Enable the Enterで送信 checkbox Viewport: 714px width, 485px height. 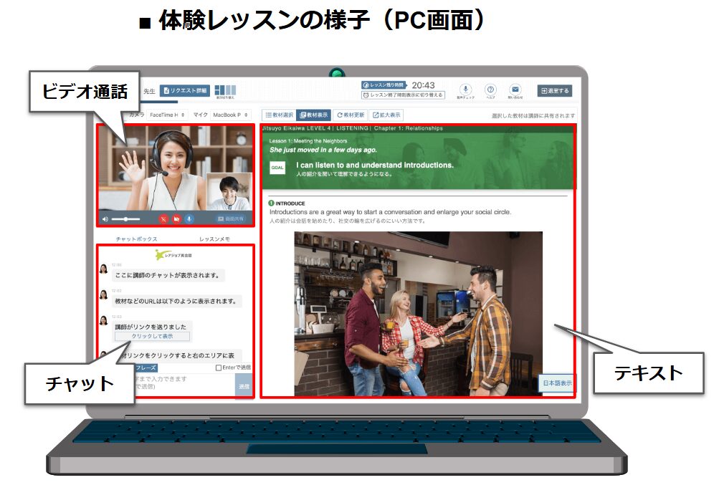point(219,368)
